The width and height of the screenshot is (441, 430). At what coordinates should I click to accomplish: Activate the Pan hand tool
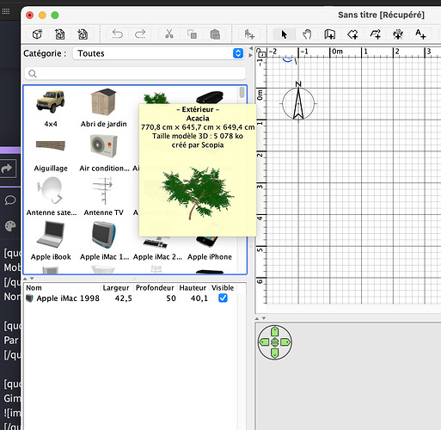click(x=307, y=34)
